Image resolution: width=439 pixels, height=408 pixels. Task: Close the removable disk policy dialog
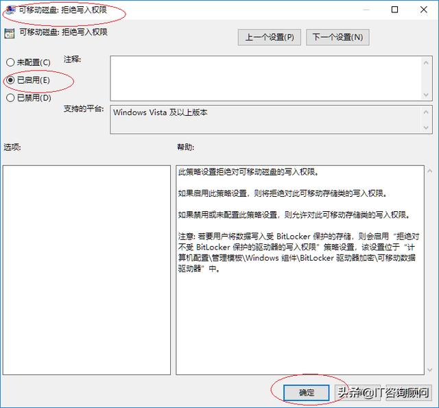click(x=424, y=10)
